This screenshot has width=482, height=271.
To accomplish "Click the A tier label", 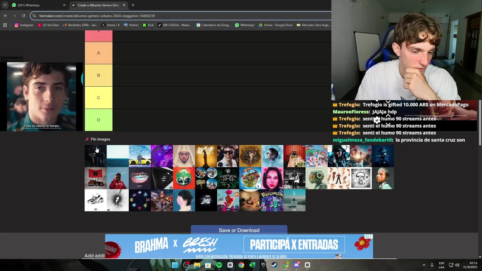I will (x=99, y=53).
